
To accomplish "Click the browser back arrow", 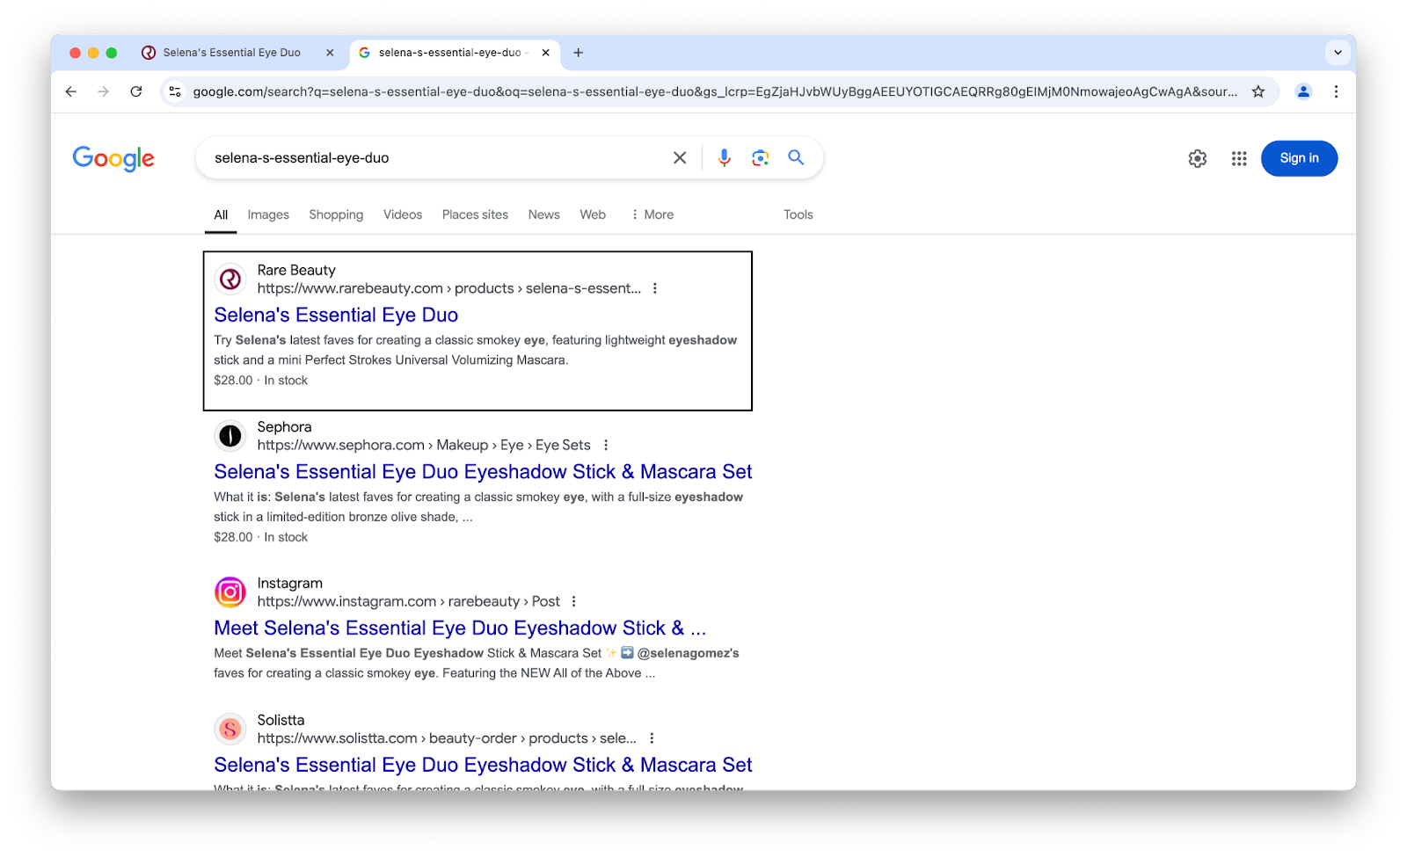I will coord(71,91).
